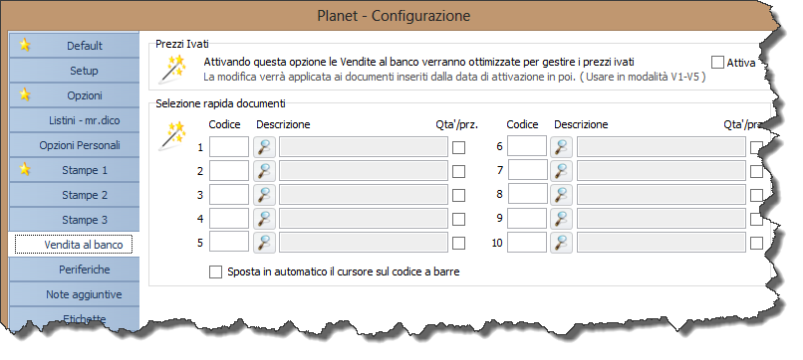Click the magnifier icon for document row 9
The image size is (803, 360).
[x=562, y=219]
